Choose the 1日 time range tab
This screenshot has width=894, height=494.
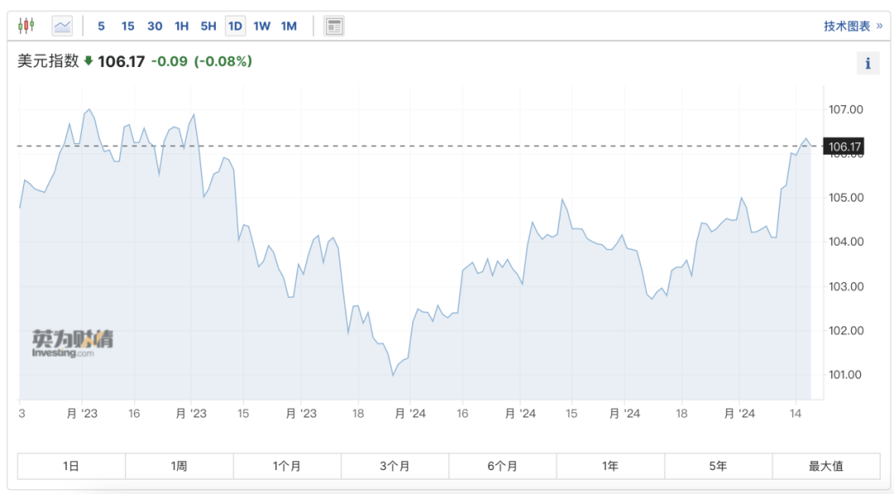coord(71,466)
